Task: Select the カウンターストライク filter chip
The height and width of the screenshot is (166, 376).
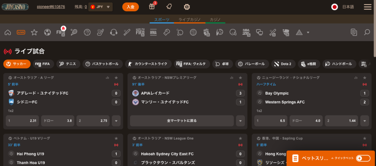Action: (x=148, y=64)
